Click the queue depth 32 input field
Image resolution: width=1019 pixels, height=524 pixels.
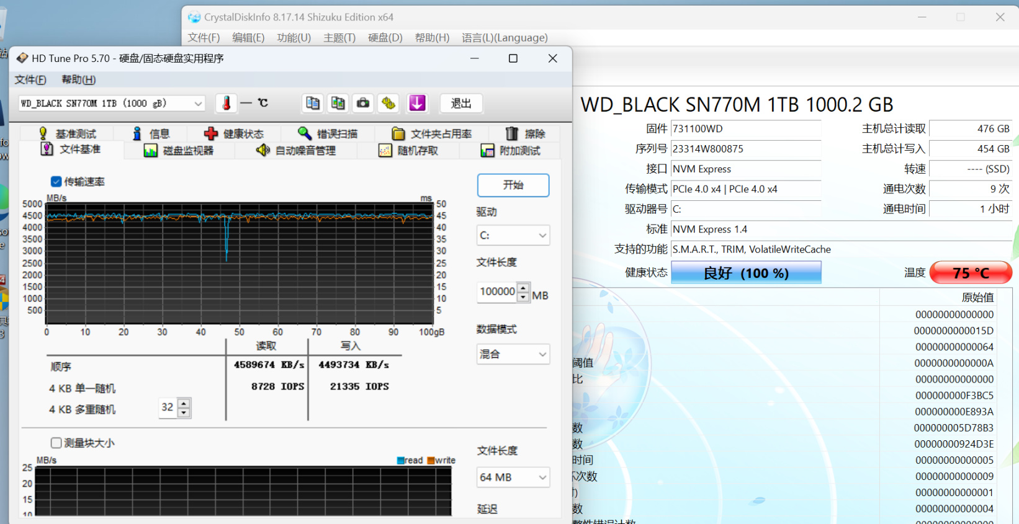(x=168, y=407)
